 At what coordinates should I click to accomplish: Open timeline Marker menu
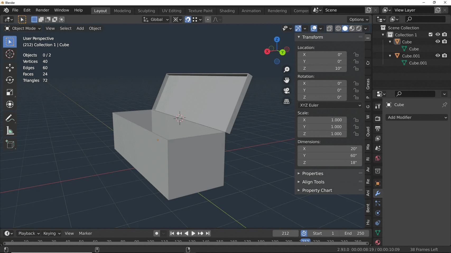pos(85,233)
